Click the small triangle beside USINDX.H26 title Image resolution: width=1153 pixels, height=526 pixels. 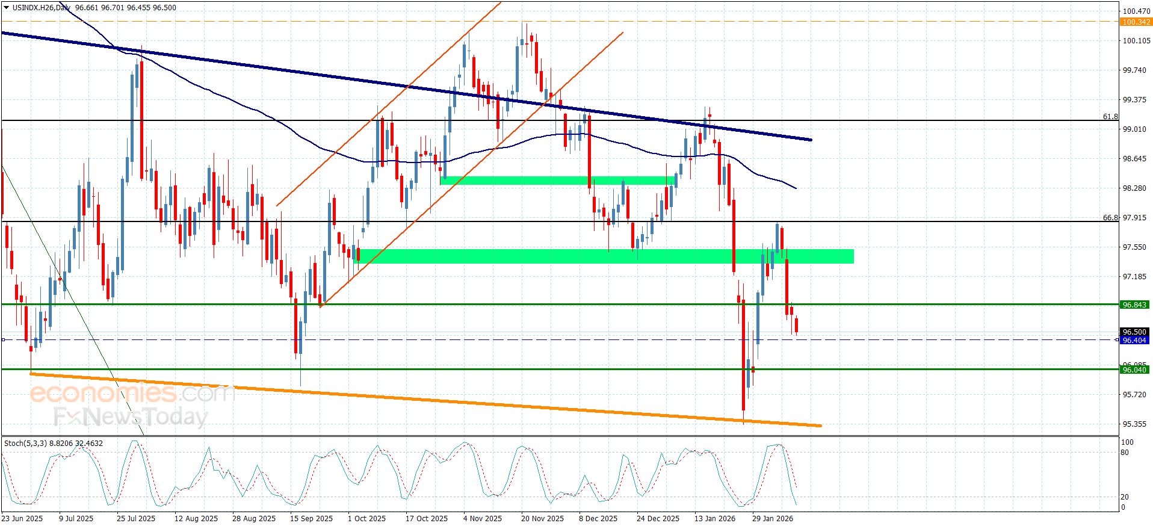point(7,8)
